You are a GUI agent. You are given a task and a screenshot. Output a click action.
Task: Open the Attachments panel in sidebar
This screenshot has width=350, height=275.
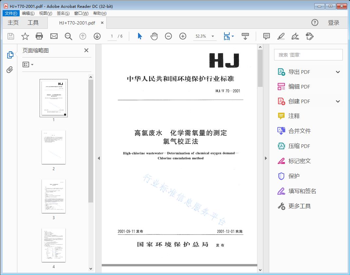click(x=9, y=68)
